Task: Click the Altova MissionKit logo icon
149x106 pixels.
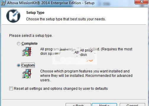Action: [13, 16]
